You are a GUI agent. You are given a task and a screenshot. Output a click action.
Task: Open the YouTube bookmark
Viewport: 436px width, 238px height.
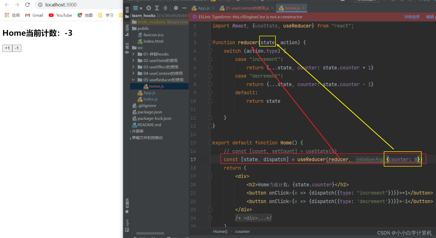(x=60, y=15)
